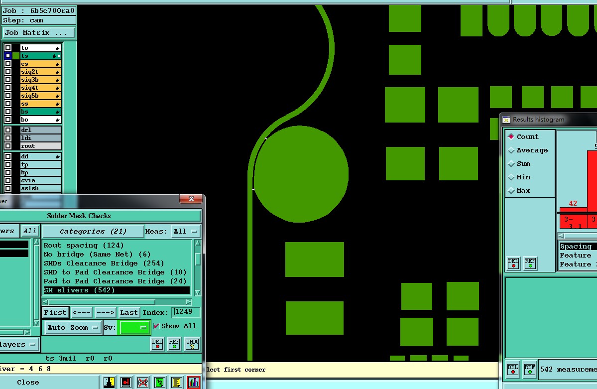
Task: Click the hand icon on the ss layer
Action: click(58, 104)
